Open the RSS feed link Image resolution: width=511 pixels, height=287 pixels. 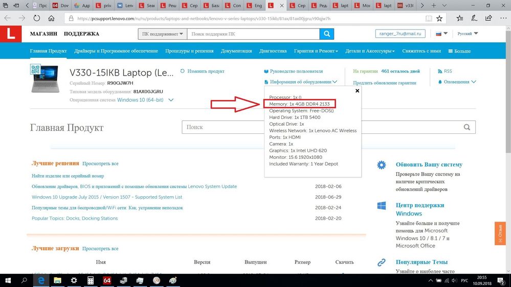[x=445, y=71]
